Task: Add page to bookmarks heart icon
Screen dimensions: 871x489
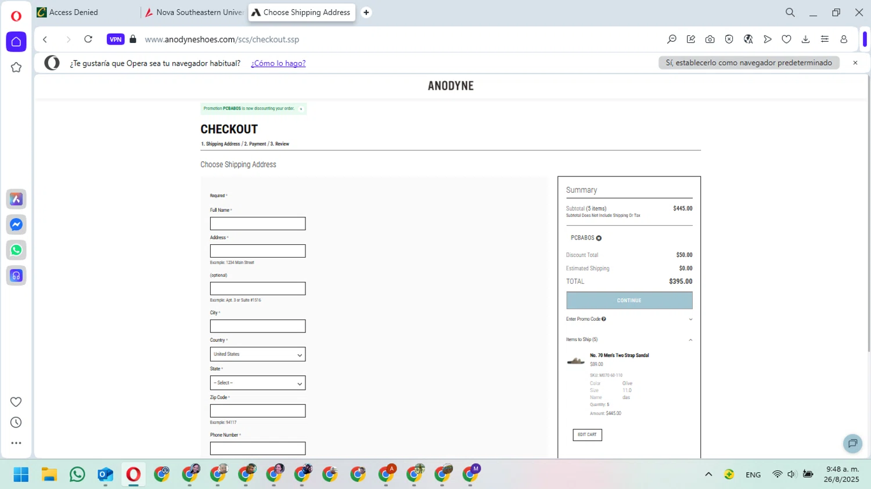Action: [787, 39]
